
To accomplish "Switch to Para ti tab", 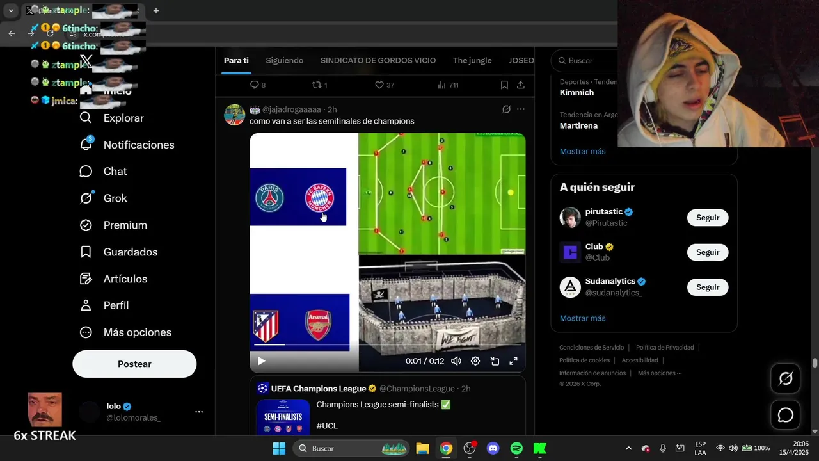I will (x=236, y=60).
